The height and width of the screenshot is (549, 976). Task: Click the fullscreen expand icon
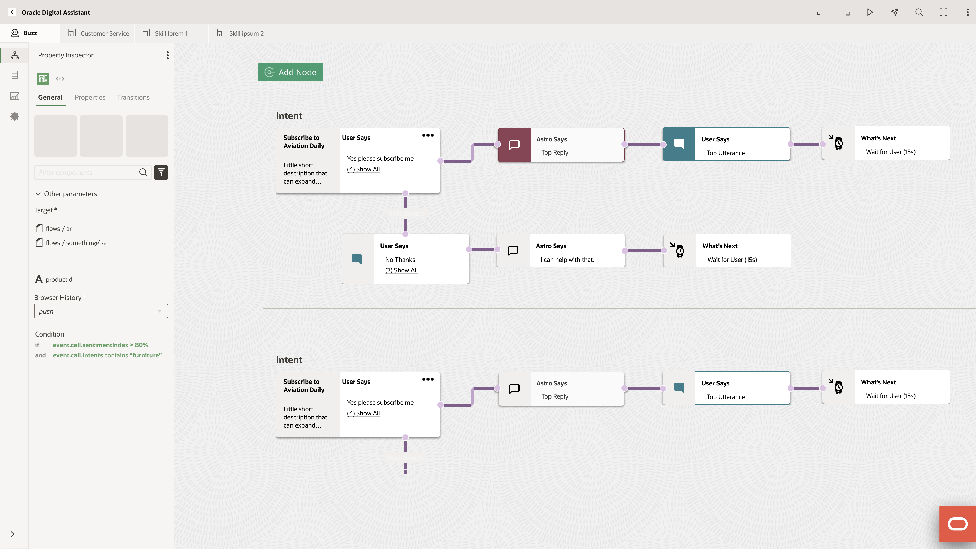click(943, 12)
